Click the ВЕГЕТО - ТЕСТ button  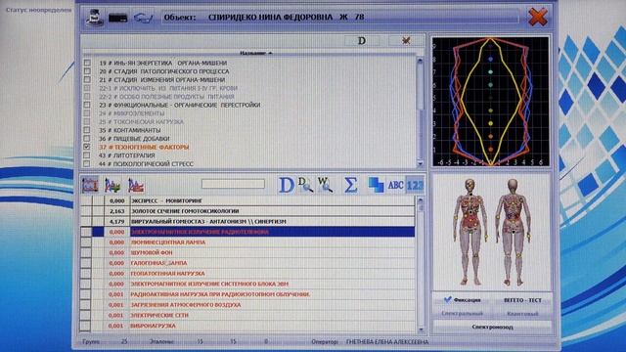[522, 300]
